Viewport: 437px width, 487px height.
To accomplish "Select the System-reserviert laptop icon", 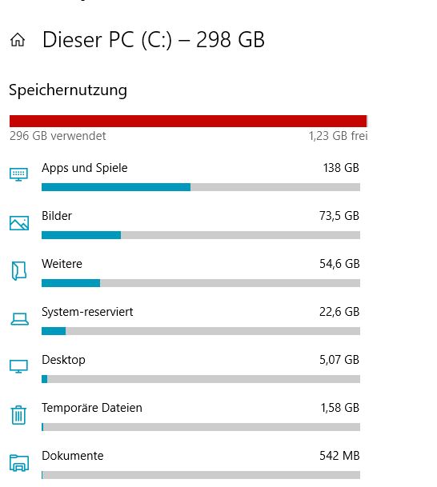I will (x=19, y=319).
